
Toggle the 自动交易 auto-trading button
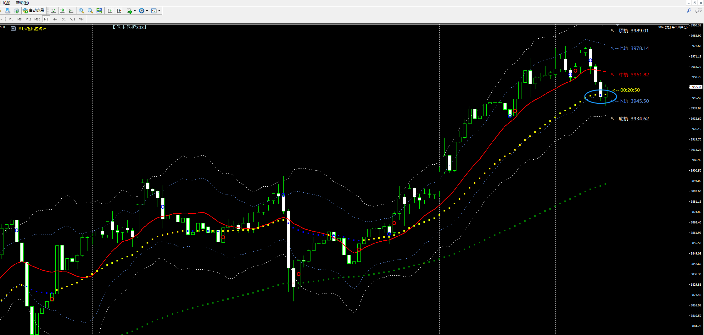coord(34,11)
